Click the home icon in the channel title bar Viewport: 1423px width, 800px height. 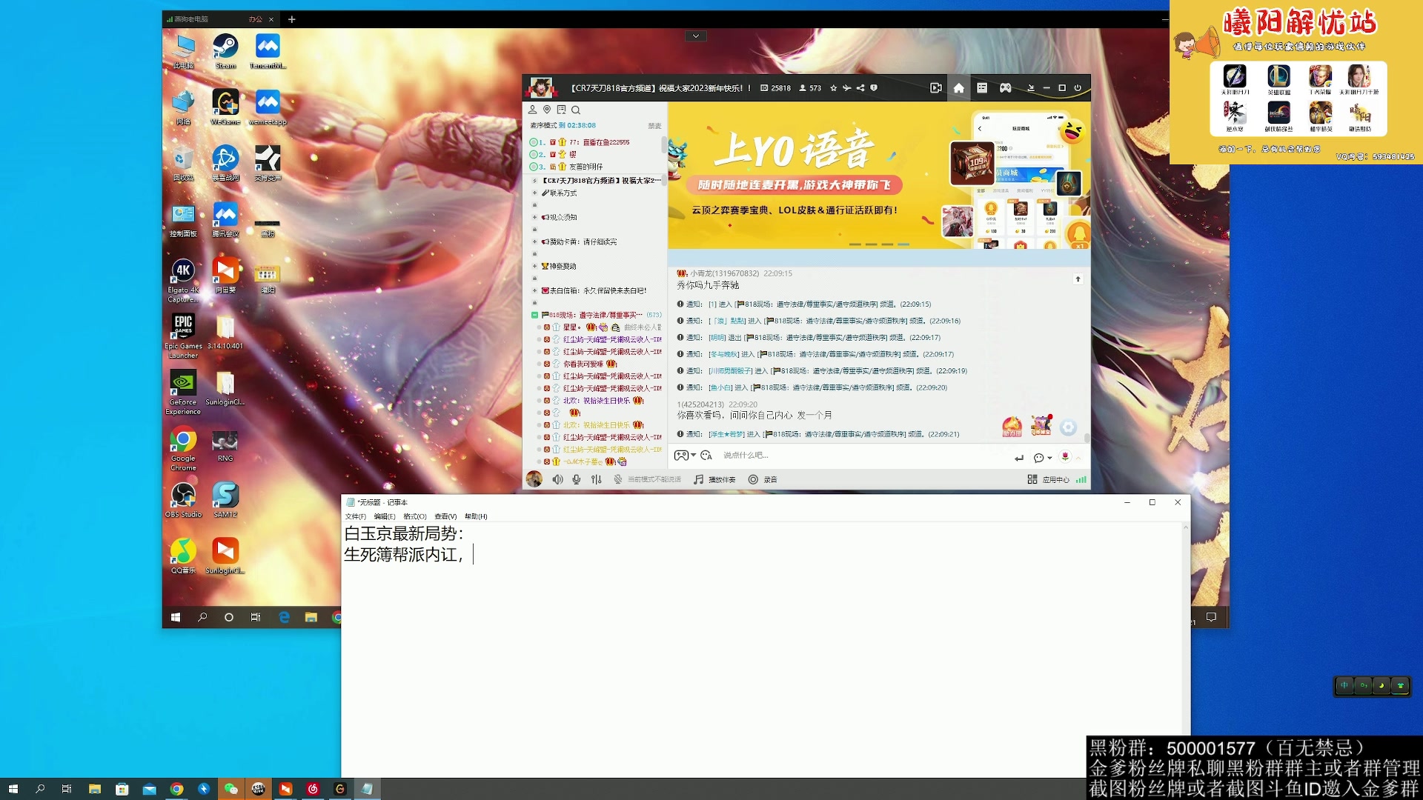[959, 88]
